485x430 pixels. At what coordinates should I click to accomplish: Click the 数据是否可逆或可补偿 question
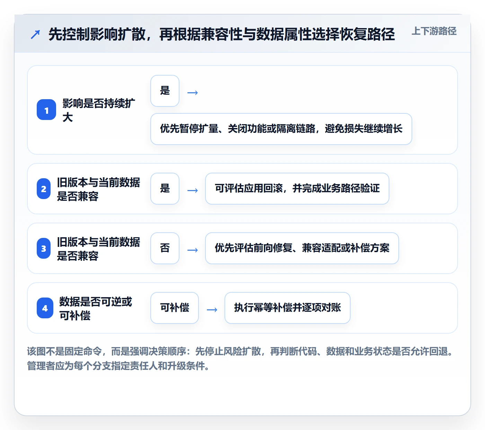96,308
